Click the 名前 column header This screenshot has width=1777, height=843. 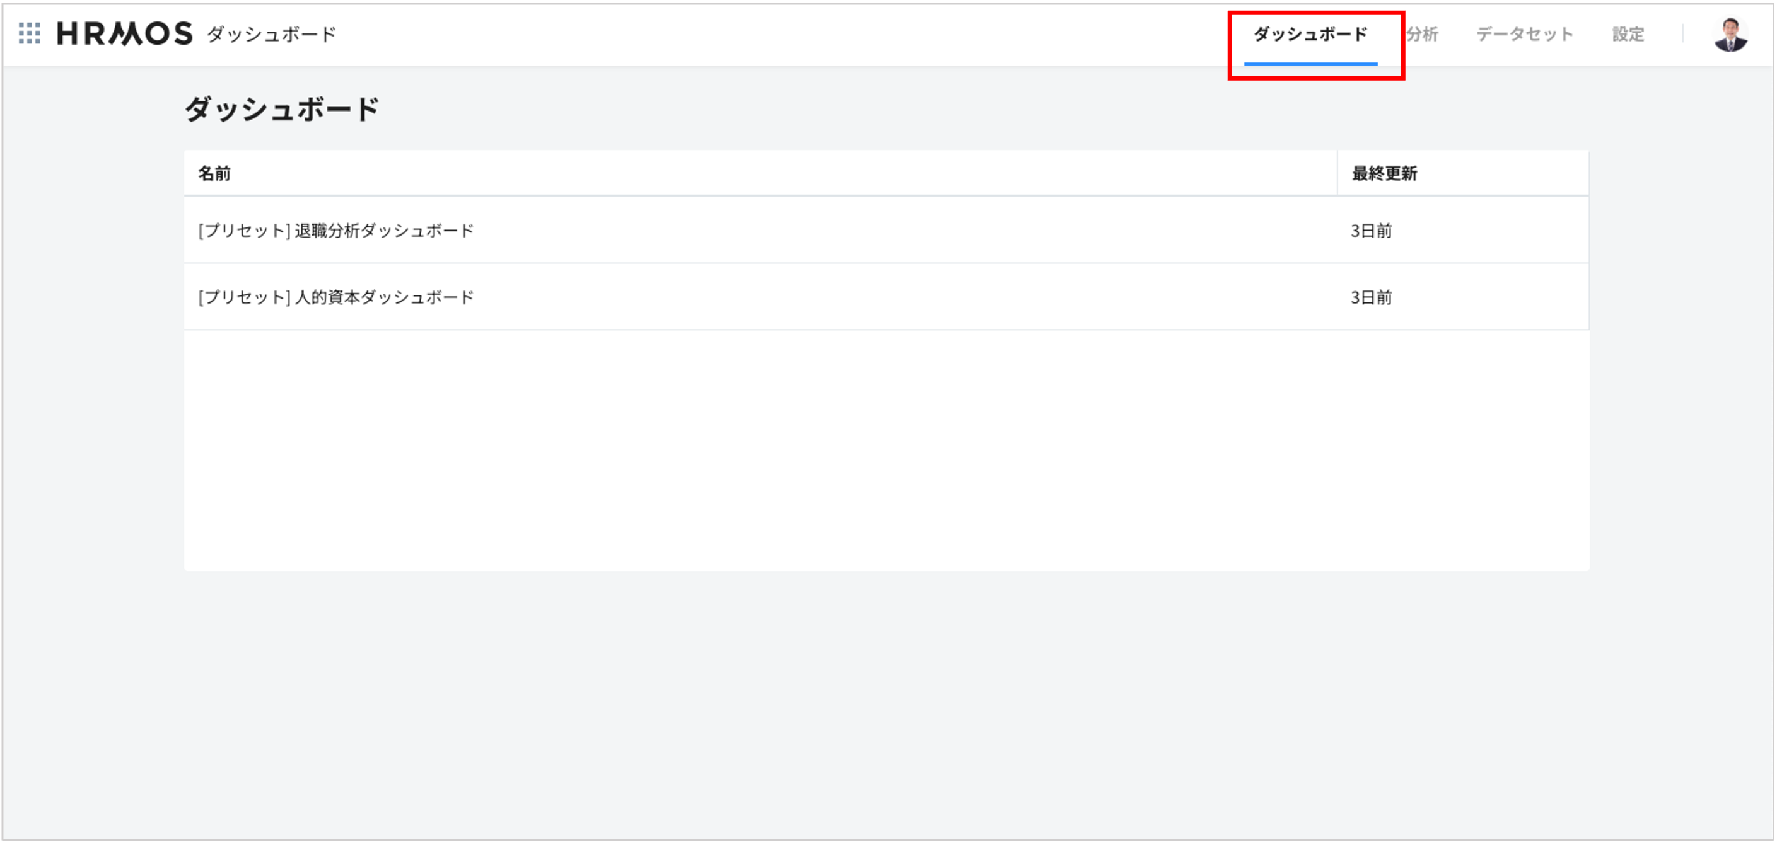pyautogui.click(x=214, y=173)
